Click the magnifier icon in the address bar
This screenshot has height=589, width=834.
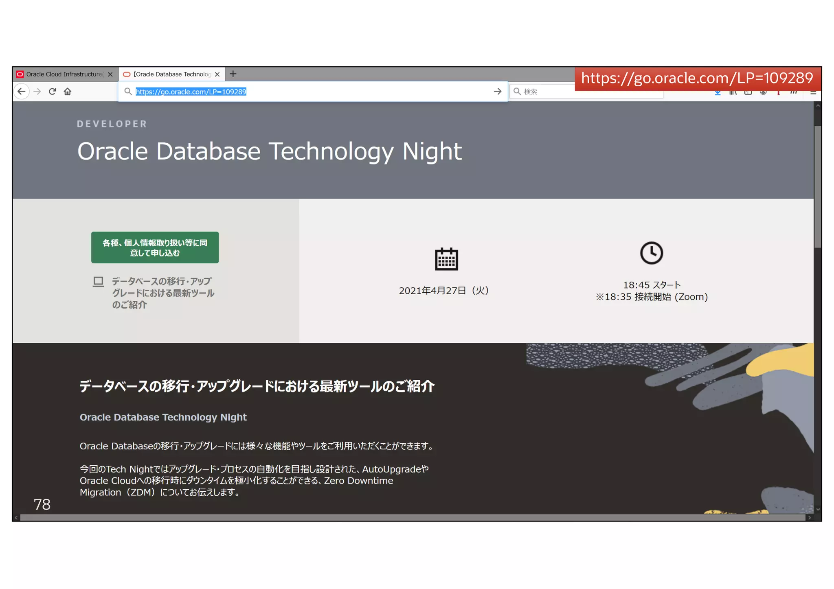[128, 92]
